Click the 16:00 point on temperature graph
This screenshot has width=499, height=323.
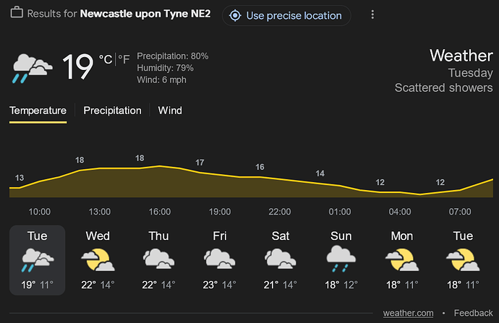coord(160,165)
